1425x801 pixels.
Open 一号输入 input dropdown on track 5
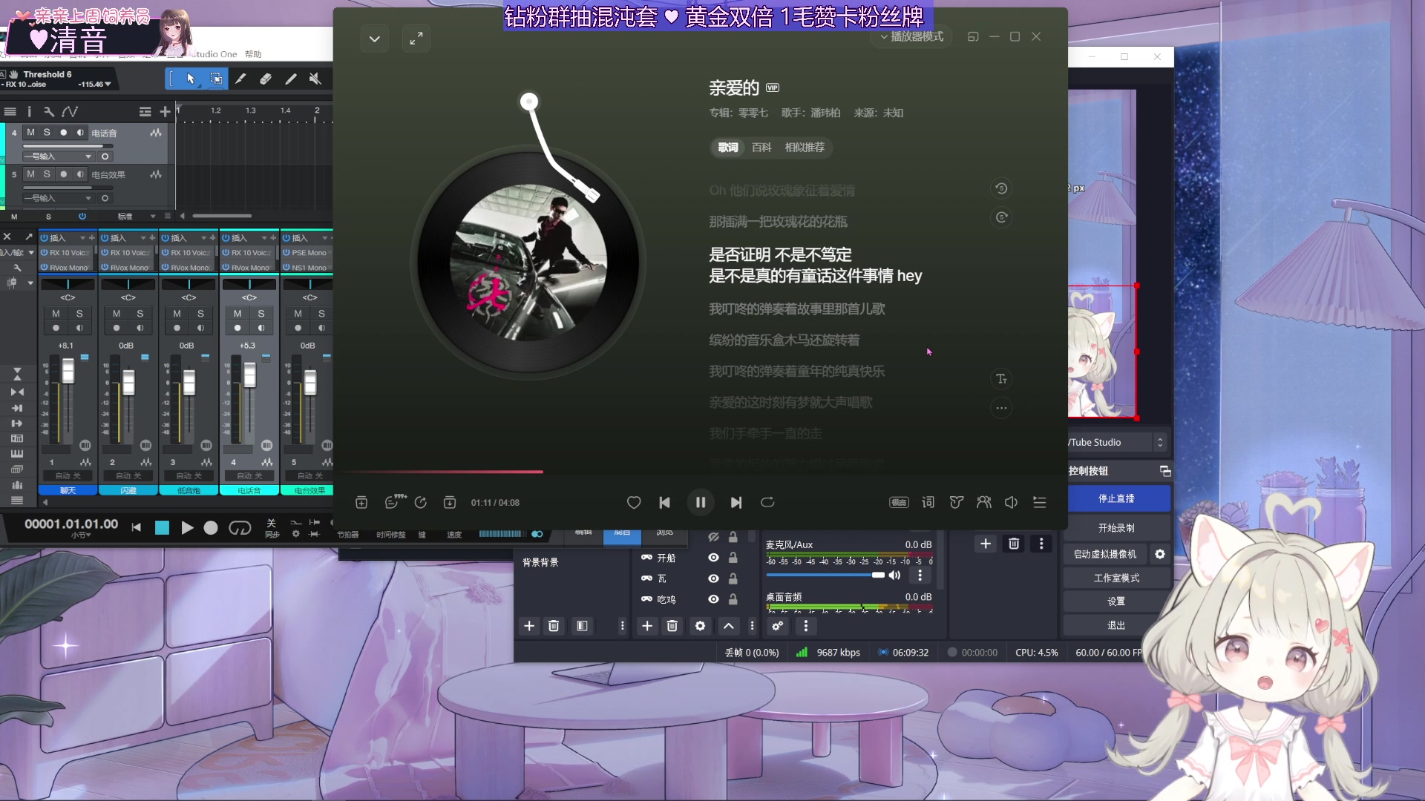[x=58, y=198]
